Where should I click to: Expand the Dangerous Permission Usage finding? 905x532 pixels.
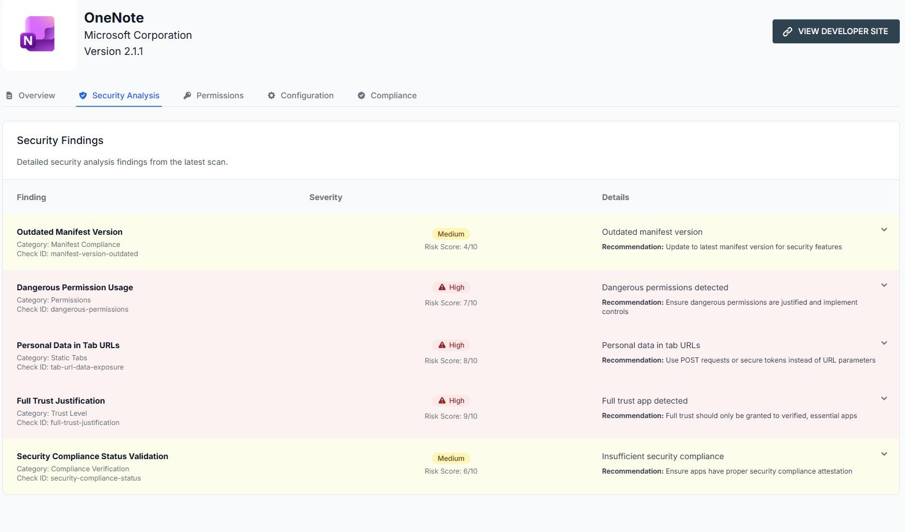coord(884,285)
